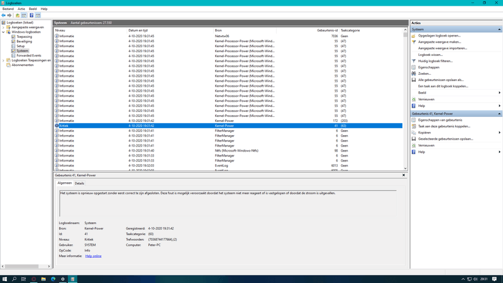Screen dimensions: 503x283
Task: Click the blue Help toolbar icon
Action: coord(31,15)
